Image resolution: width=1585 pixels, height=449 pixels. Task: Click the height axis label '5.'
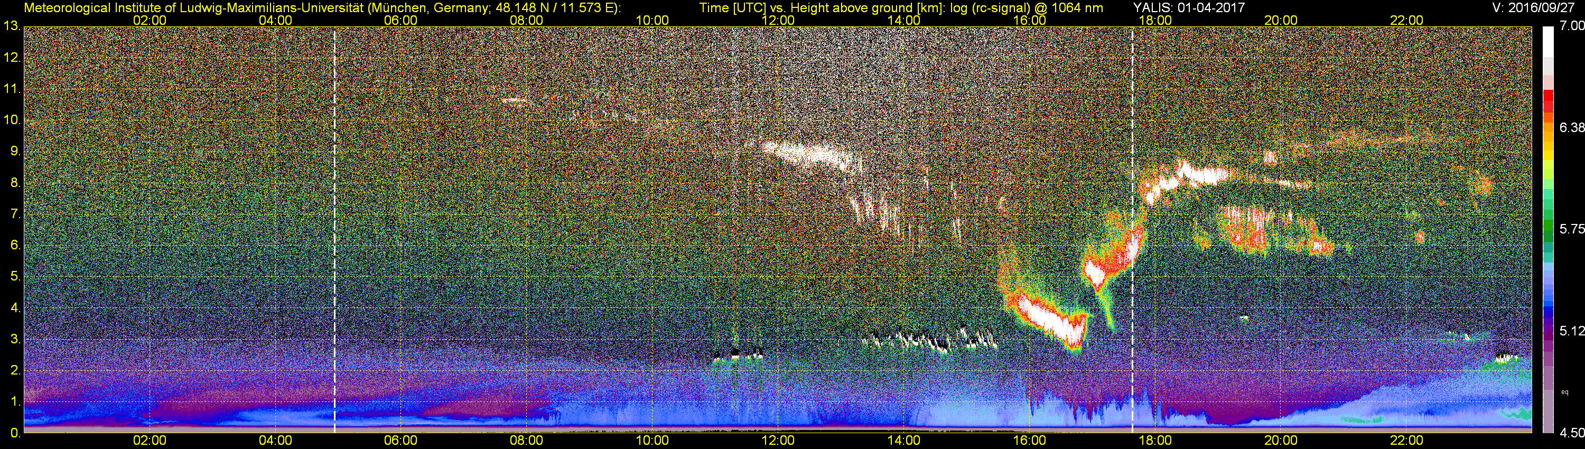(x=15, y=277)
